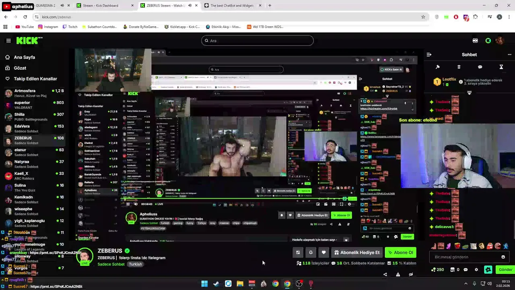This screenshot has height=290, width=515.
Task: Open Shilla channel in sidebar
Action: click(34, 117)
